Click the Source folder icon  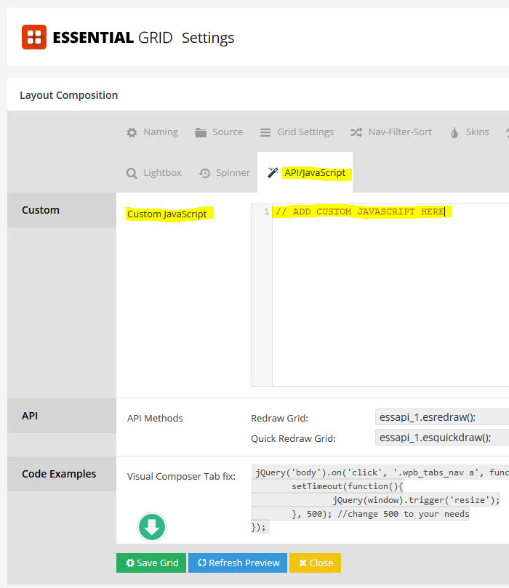pyautogui.click(x=201, y=132)
